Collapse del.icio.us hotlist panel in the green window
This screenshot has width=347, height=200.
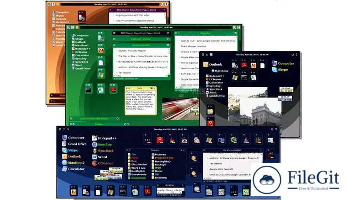click(168, 45)
